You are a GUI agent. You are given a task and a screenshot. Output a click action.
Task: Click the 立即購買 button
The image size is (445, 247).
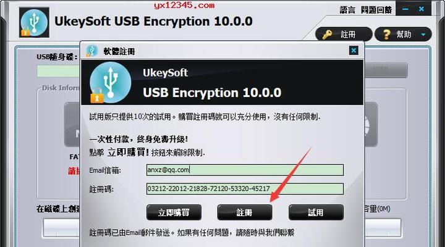(x=174, y=212)
